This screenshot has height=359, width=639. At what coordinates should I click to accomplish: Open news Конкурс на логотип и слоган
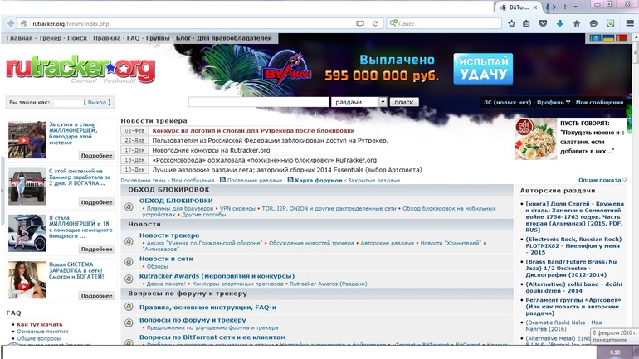(253, 131)
